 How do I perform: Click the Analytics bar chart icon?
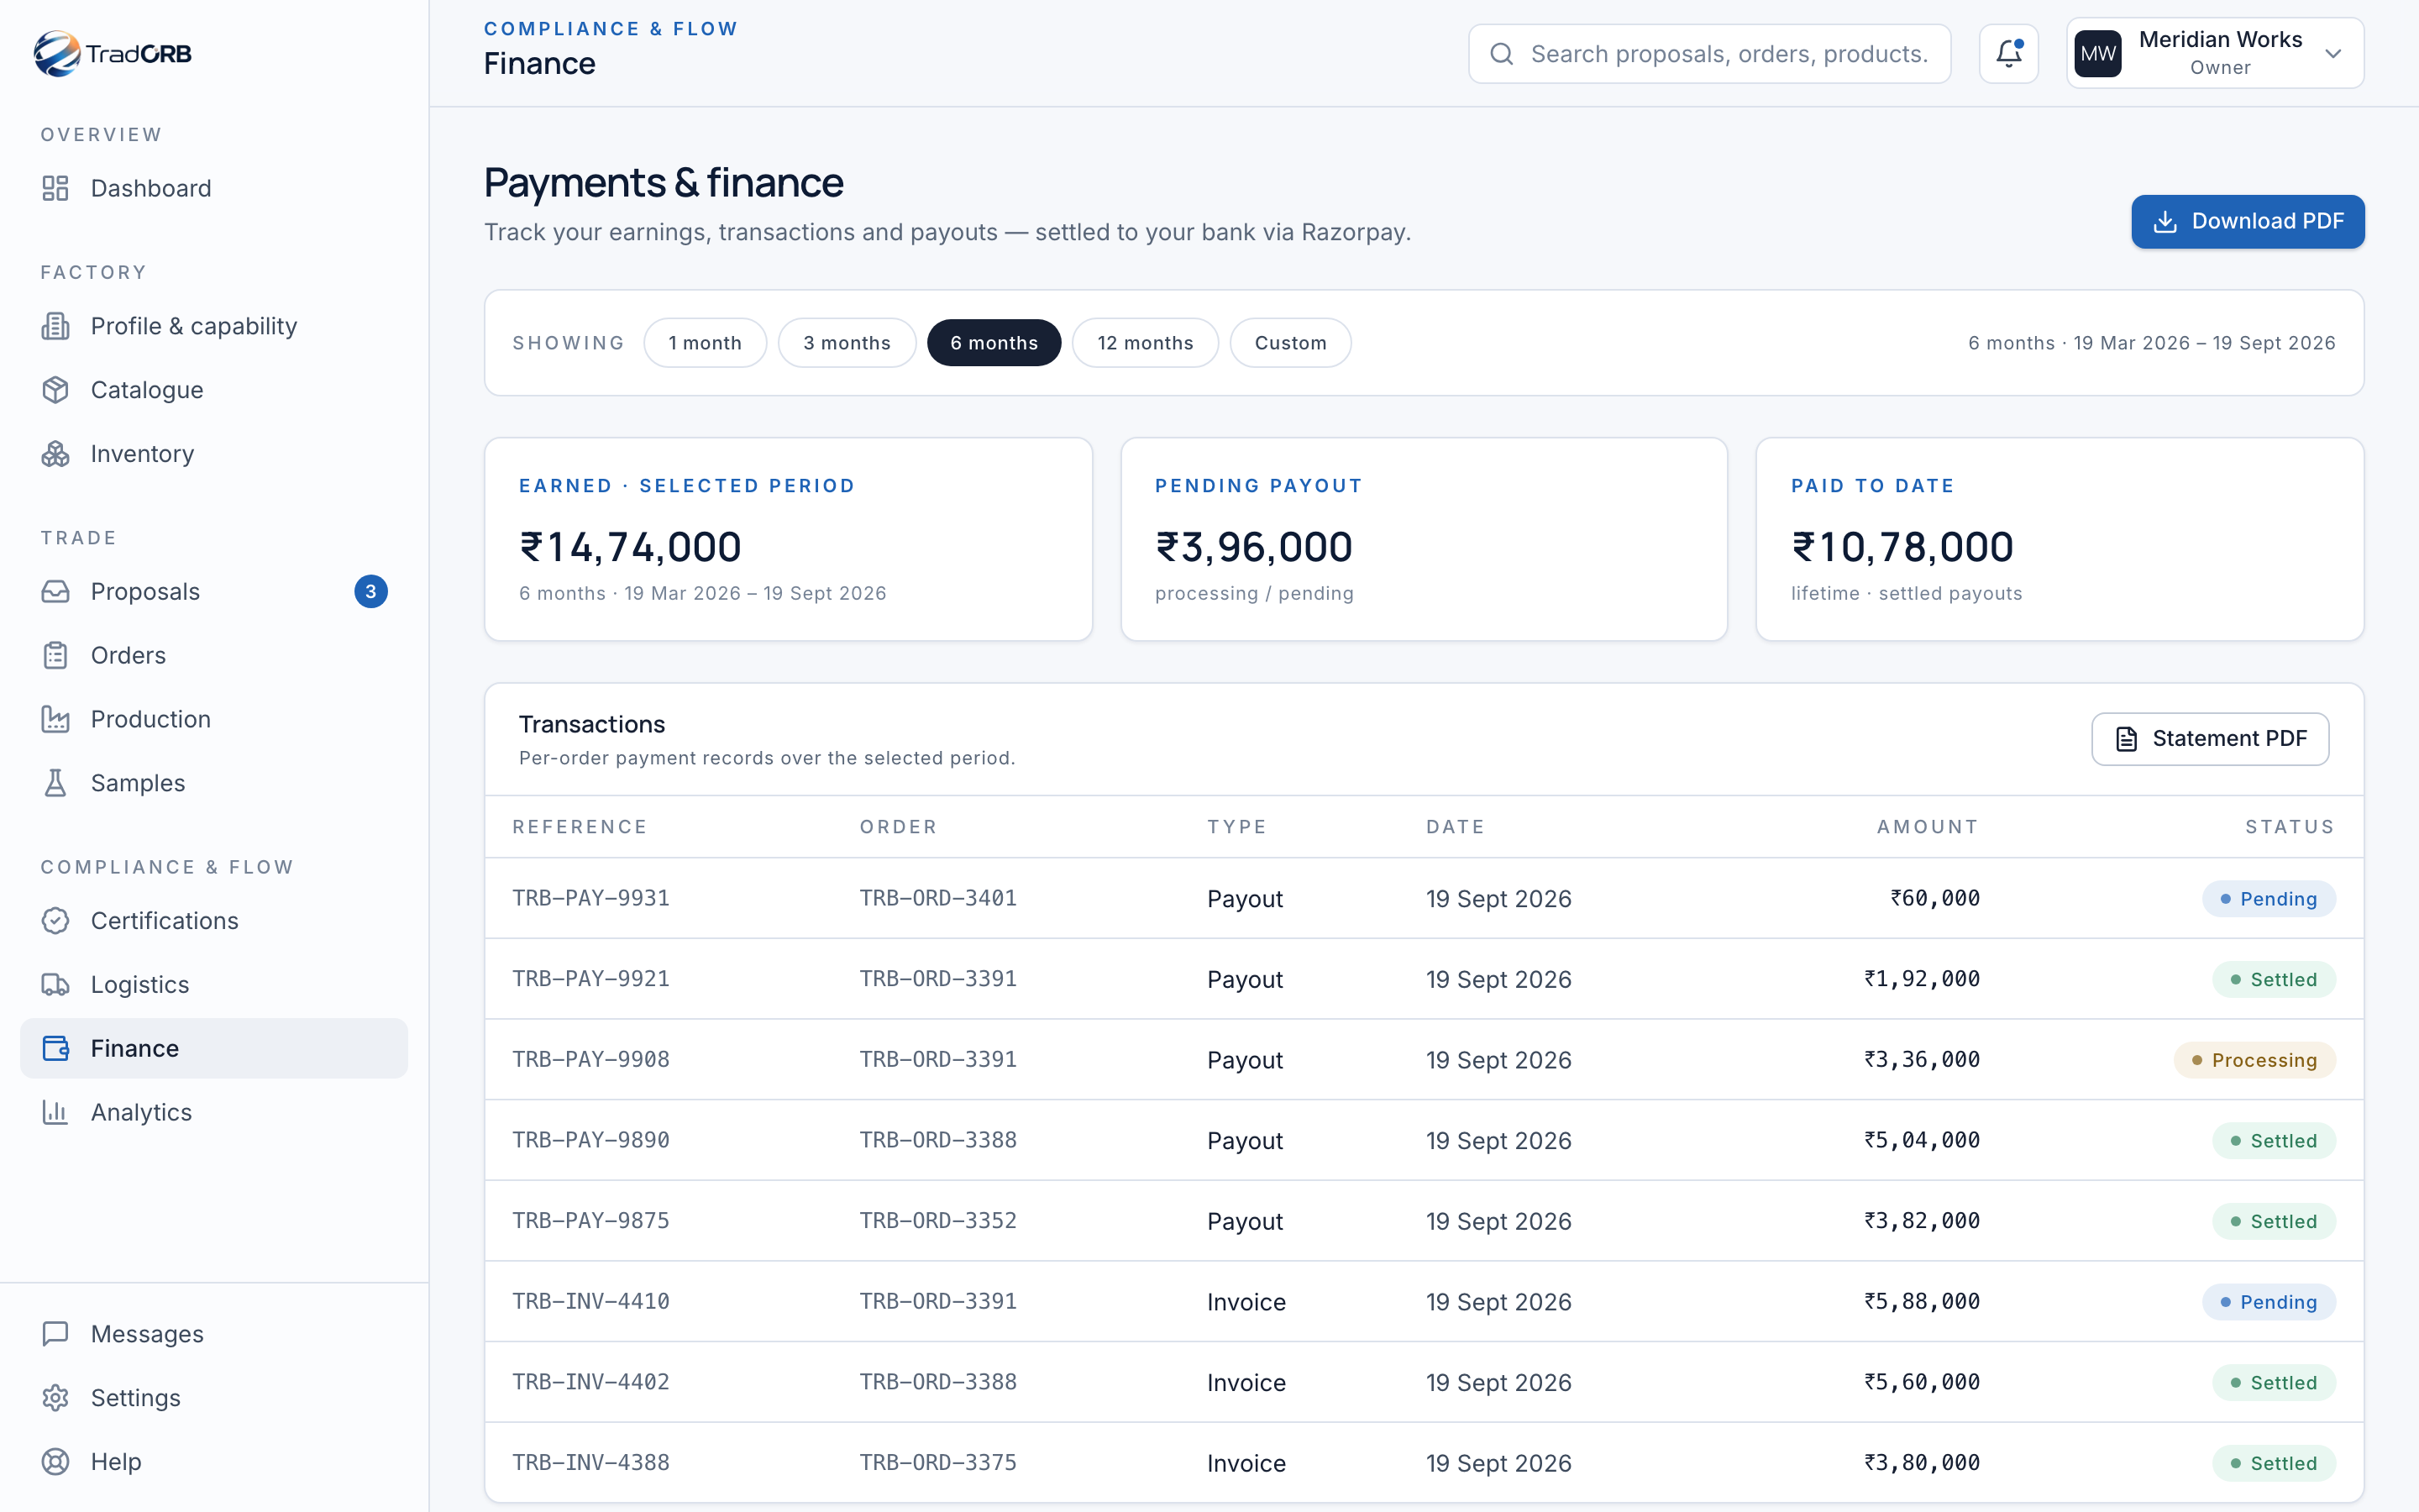[55, 1112]
